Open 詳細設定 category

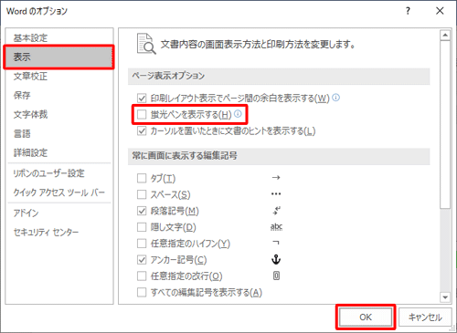(x=30, y=152)
